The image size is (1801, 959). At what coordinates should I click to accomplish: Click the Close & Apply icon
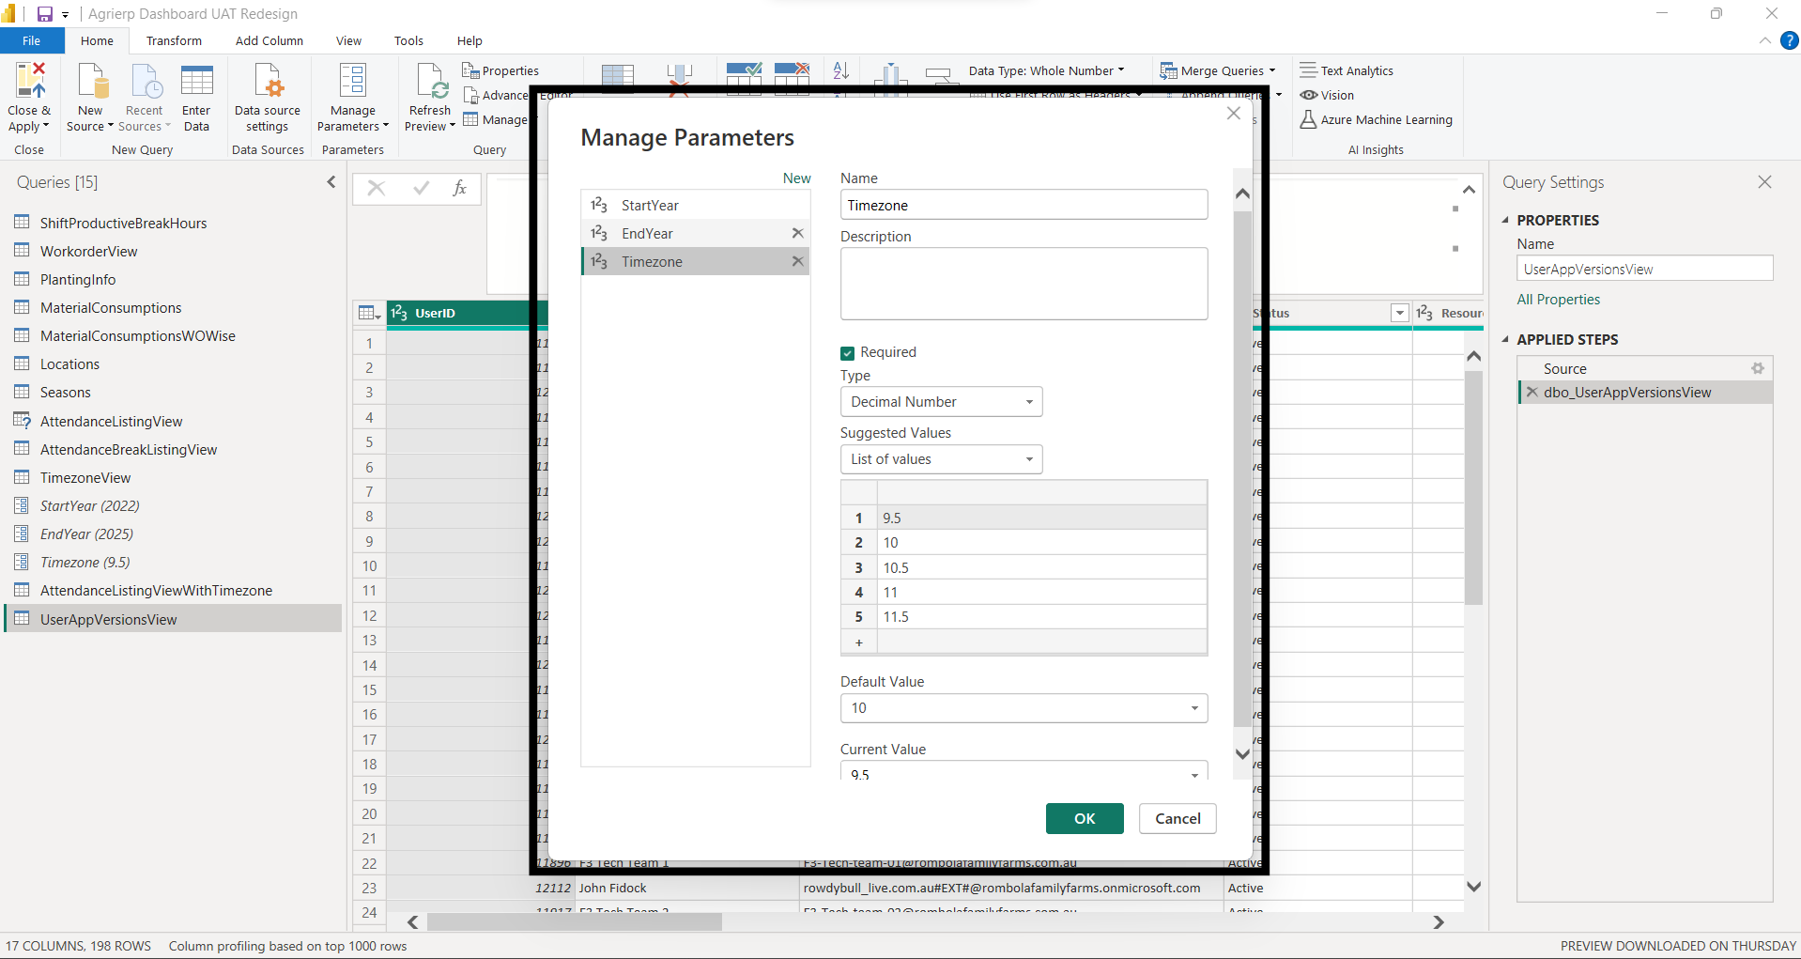click(29, 96)
